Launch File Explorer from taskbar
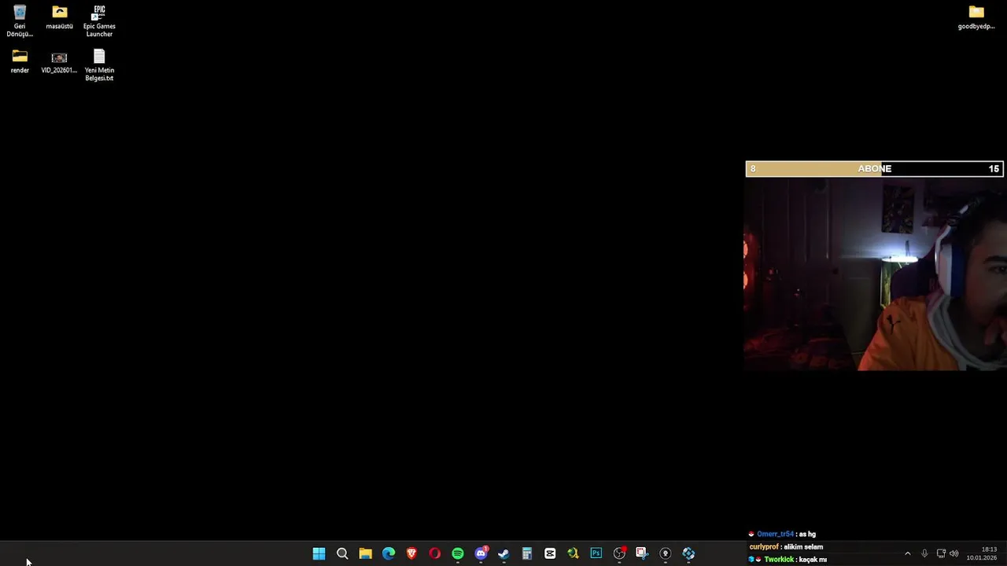The width and height of the screenshot is (1007, 566). tap(365, 553)
